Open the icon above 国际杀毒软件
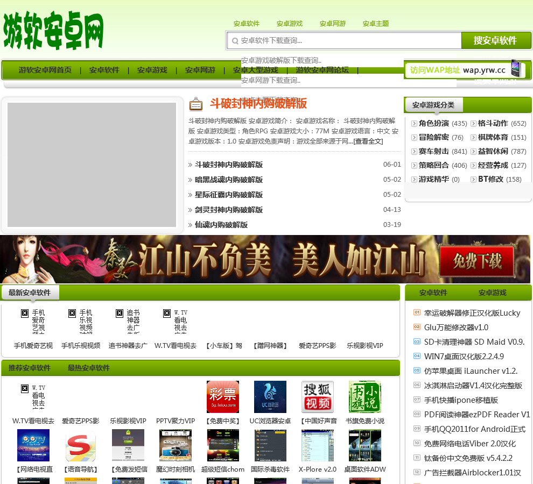This screenshot has height=484, width=533. tap(270, 445)
